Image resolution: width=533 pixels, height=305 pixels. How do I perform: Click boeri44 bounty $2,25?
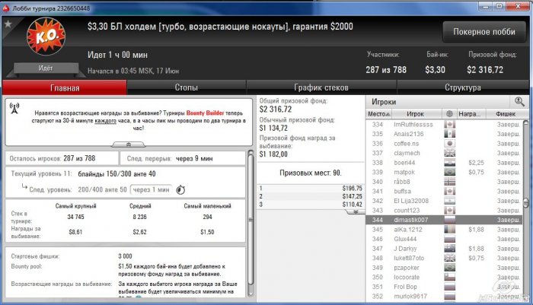(476, 163)
